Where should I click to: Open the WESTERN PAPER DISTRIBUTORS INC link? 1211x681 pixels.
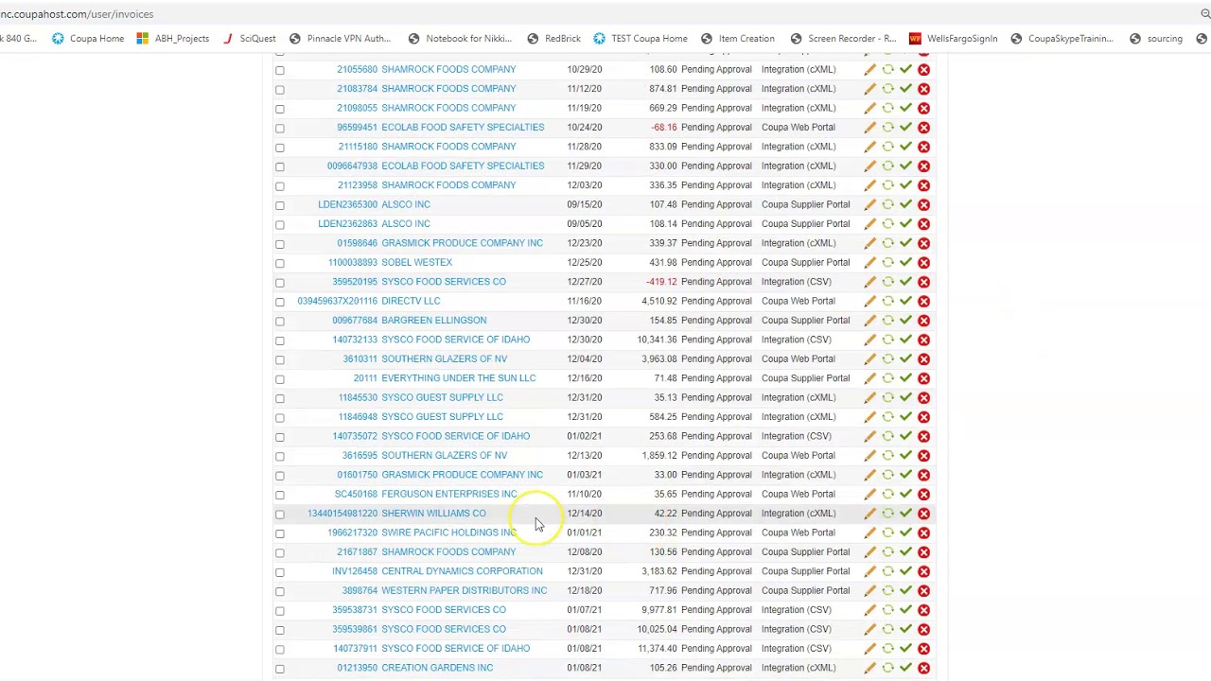[465, 590]
